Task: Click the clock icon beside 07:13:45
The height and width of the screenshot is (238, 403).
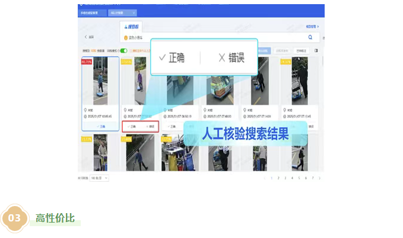Action: [x=284, y=116]
